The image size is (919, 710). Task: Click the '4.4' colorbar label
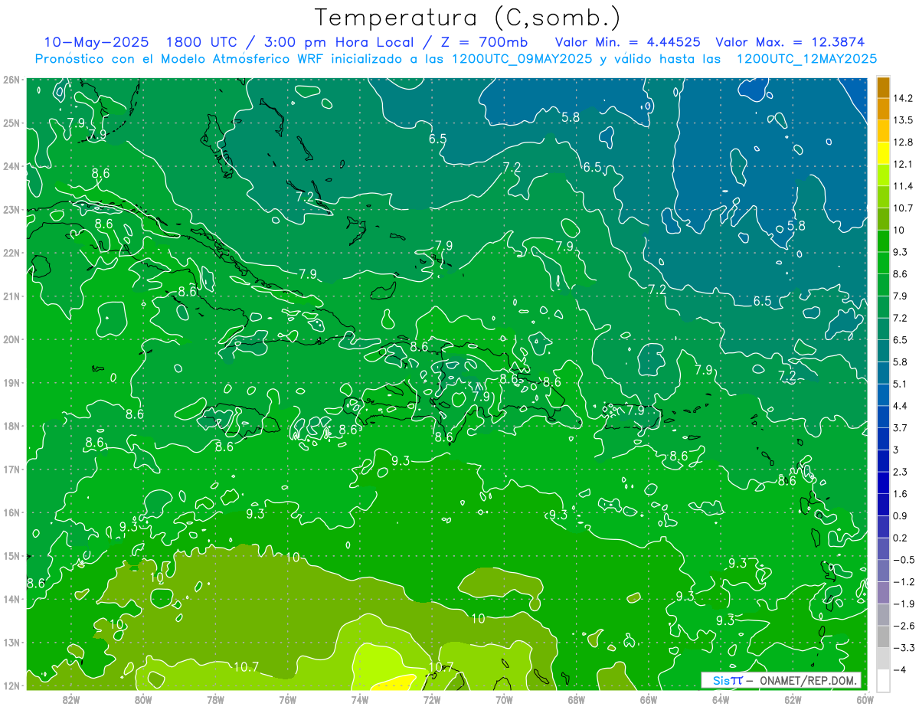(900, 405)
